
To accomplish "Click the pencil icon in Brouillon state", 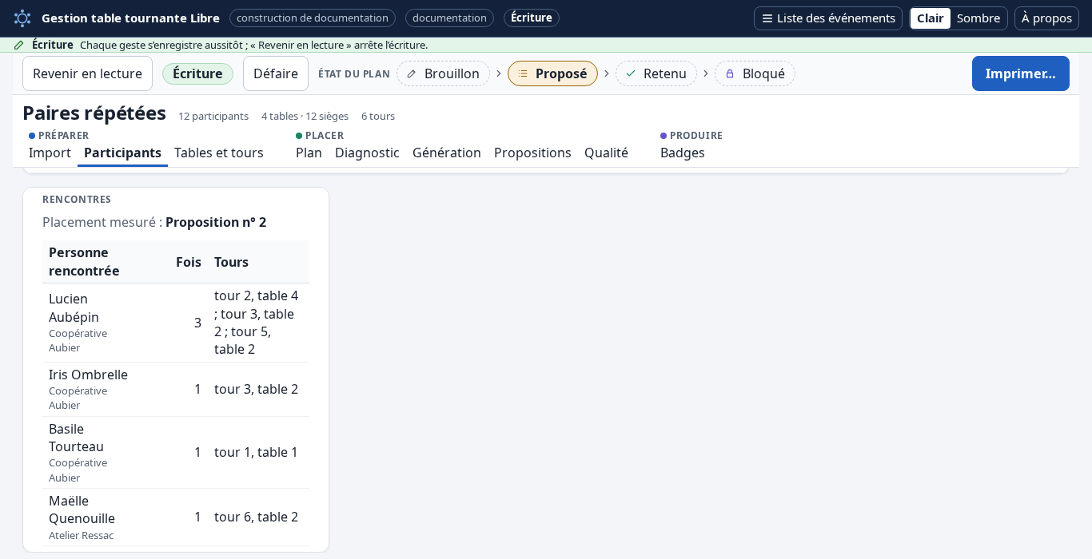I will tap(412, 73).
